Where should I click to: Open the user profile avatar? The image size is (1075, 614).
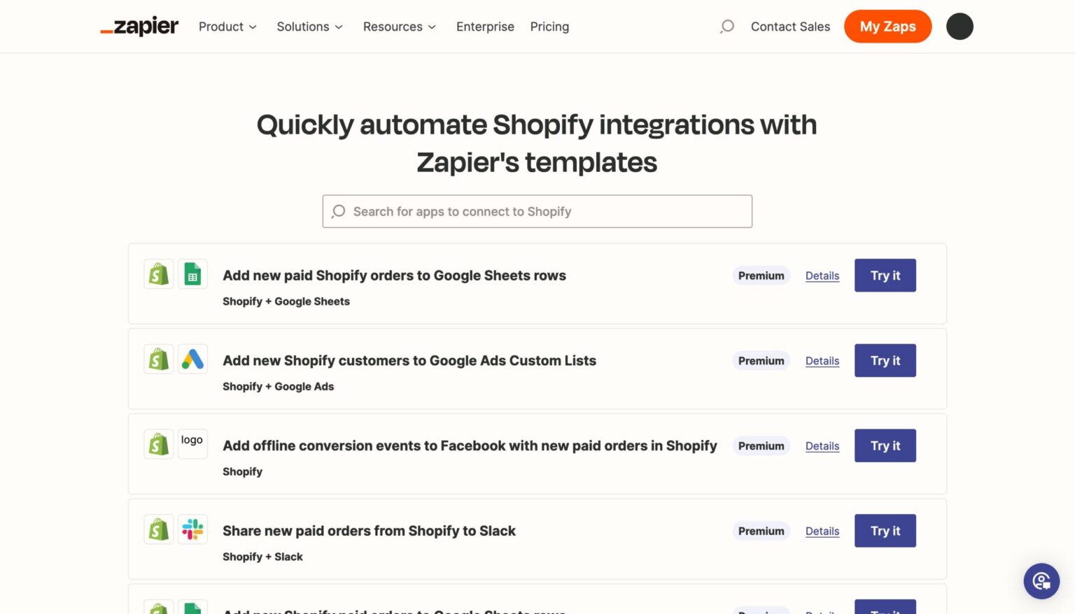point(960,27)
